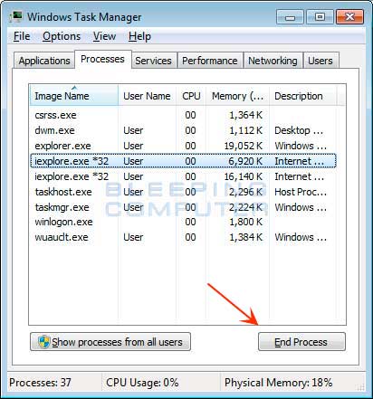373x399 pixels.
Task: Sort by Memory column header
Action: point(237,96)
